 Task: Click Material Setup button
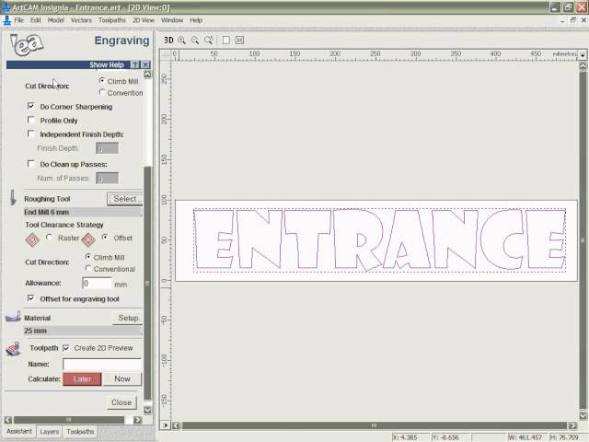click(128, 318)
